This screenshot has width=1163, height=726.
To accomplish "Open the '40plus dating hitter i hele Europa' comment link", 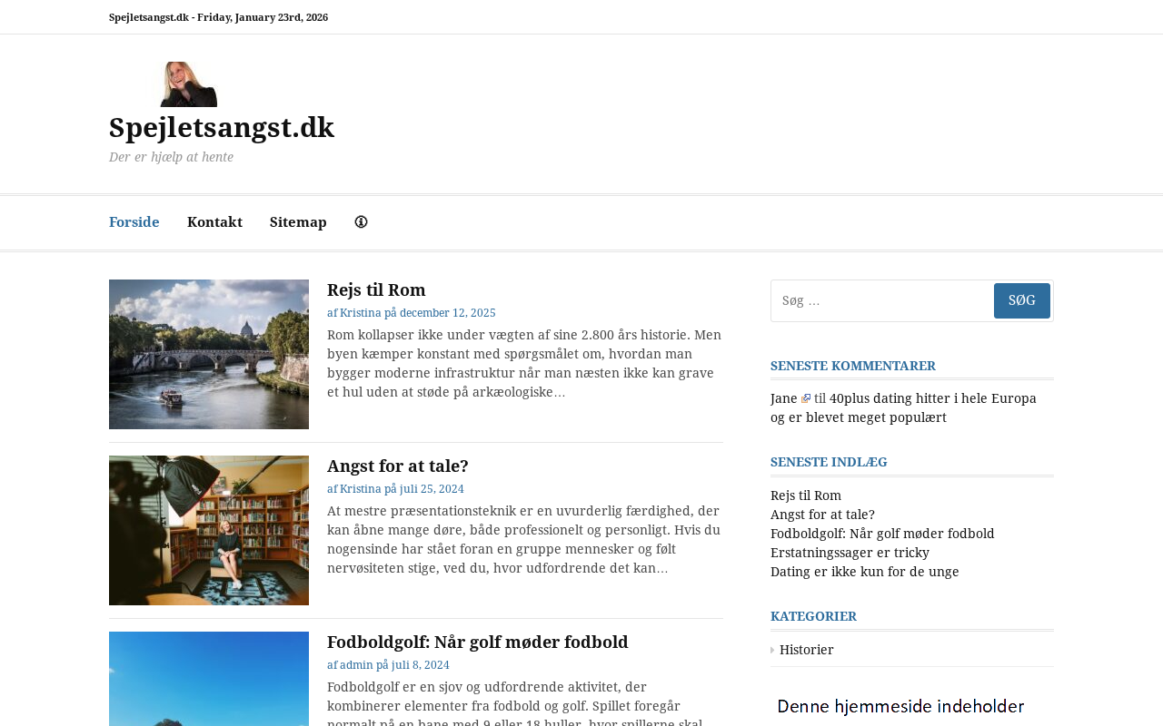I will tap(903, 407).
